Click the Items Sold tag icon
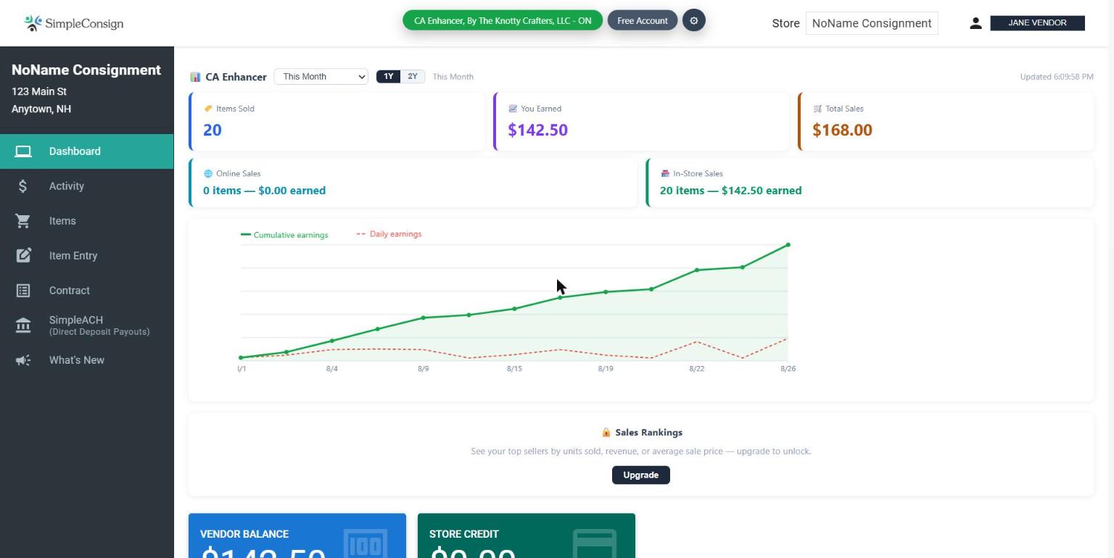 (208, 109)
